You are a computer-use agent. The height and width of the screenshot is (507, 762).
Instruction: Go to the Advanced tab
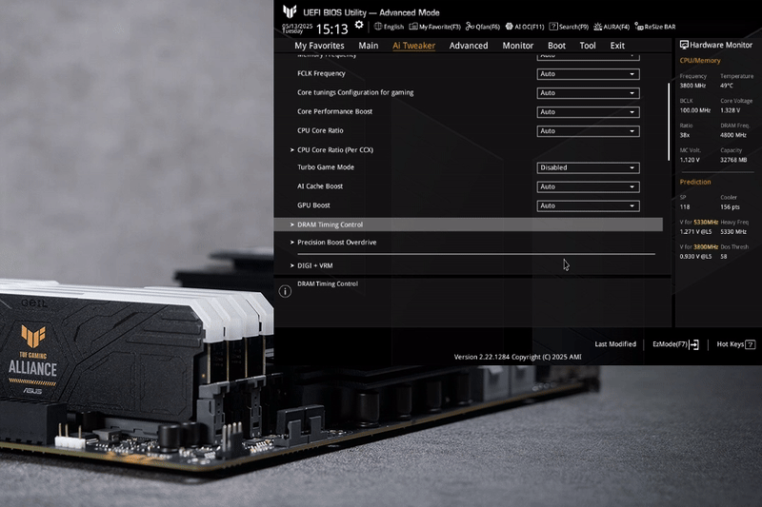tap(469, 46)
